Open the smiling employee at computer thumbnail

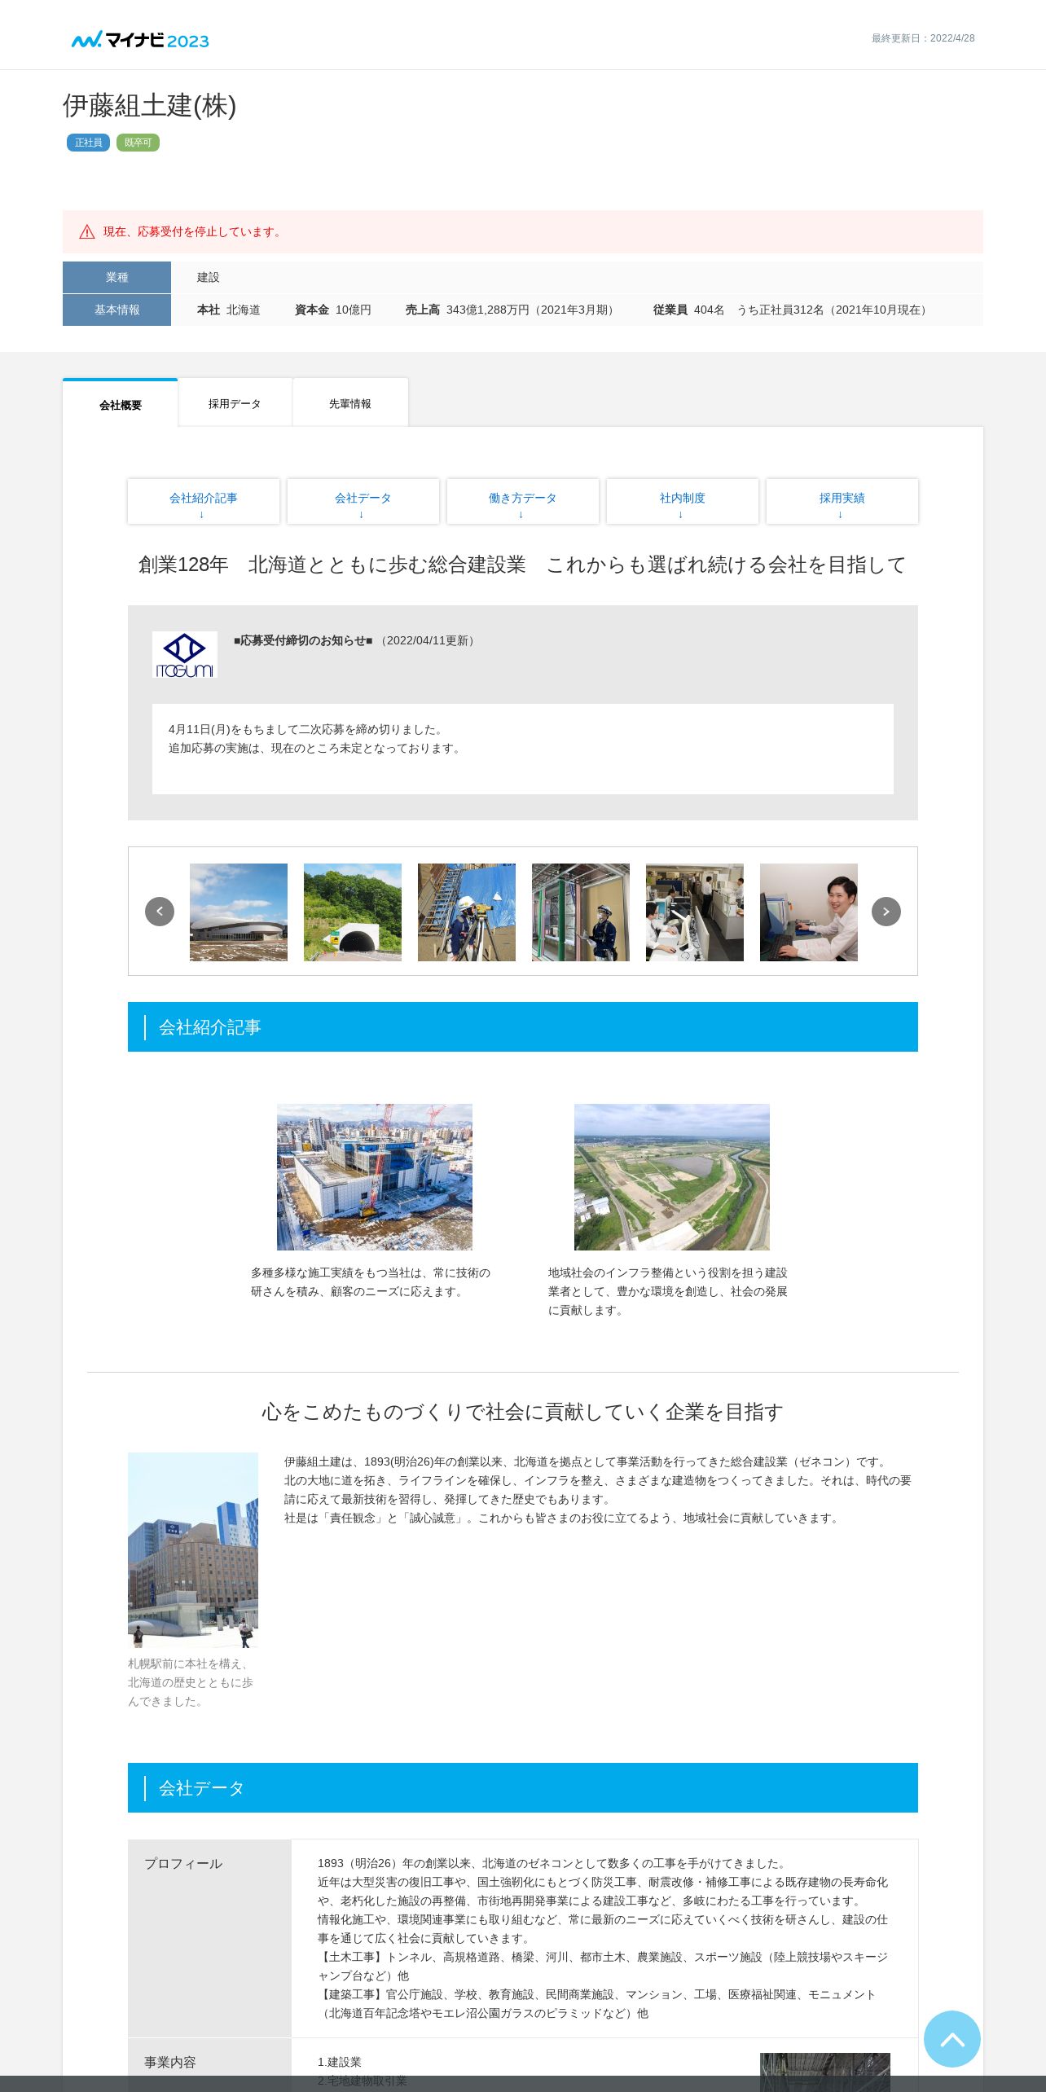(x=809, y=912)
